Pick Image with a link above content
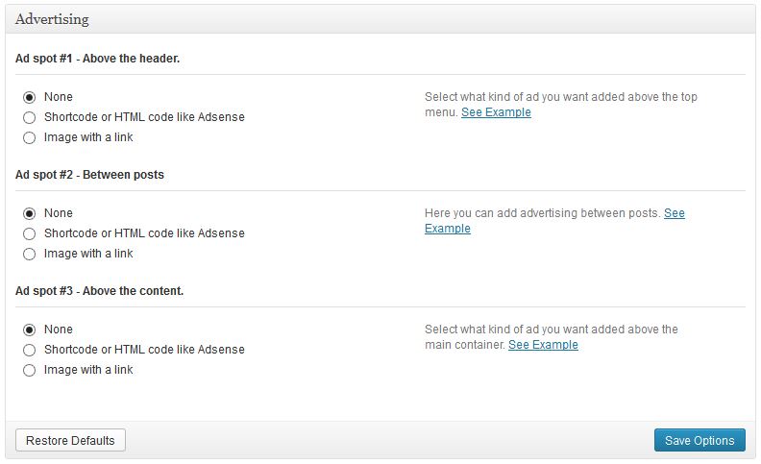This screenshot has height=464, width=761. [29, 370]
